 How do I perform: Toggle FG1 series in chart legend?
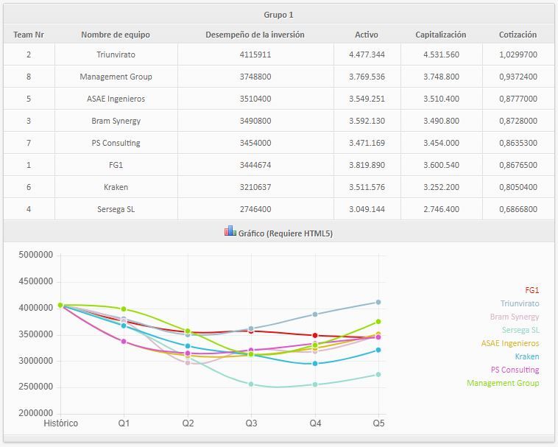532,290
